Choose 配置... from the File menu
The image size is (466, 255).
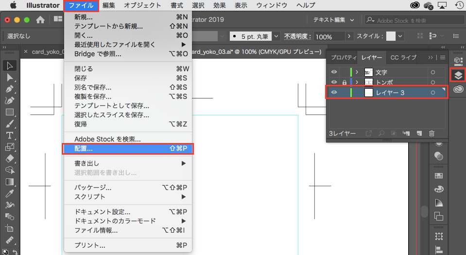(128, 149)
